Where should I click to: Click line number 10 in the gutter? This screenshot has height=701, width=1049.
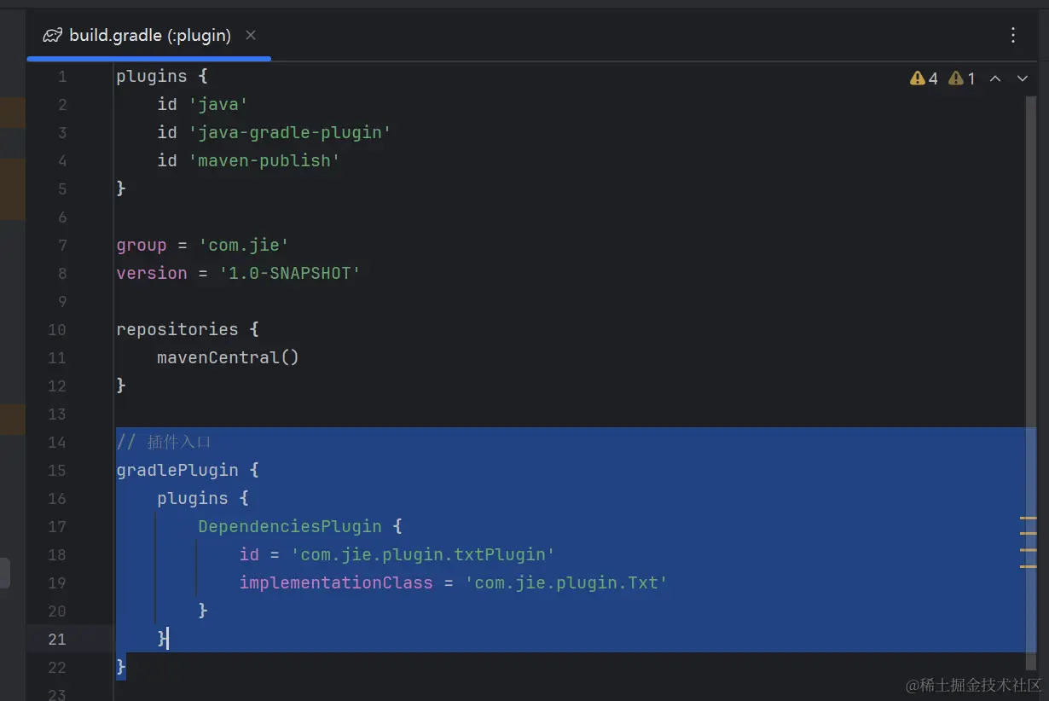pyautogui.click(x=57, y=330)
